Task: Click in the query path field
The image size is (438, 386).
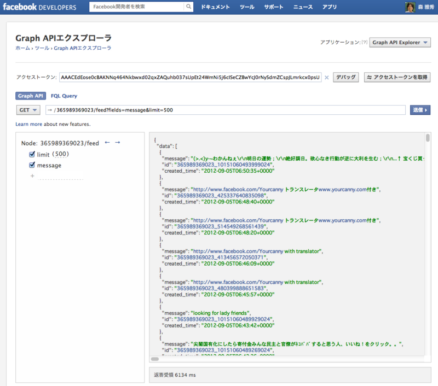Action: (x=226, y=110)
